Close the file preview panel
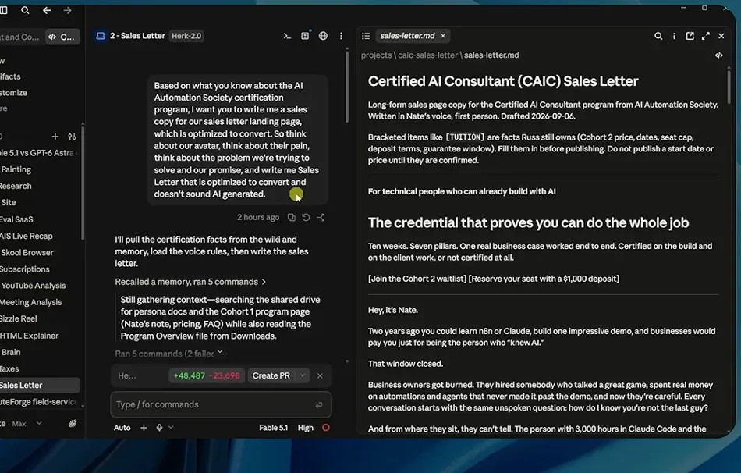 pos(721,36)
